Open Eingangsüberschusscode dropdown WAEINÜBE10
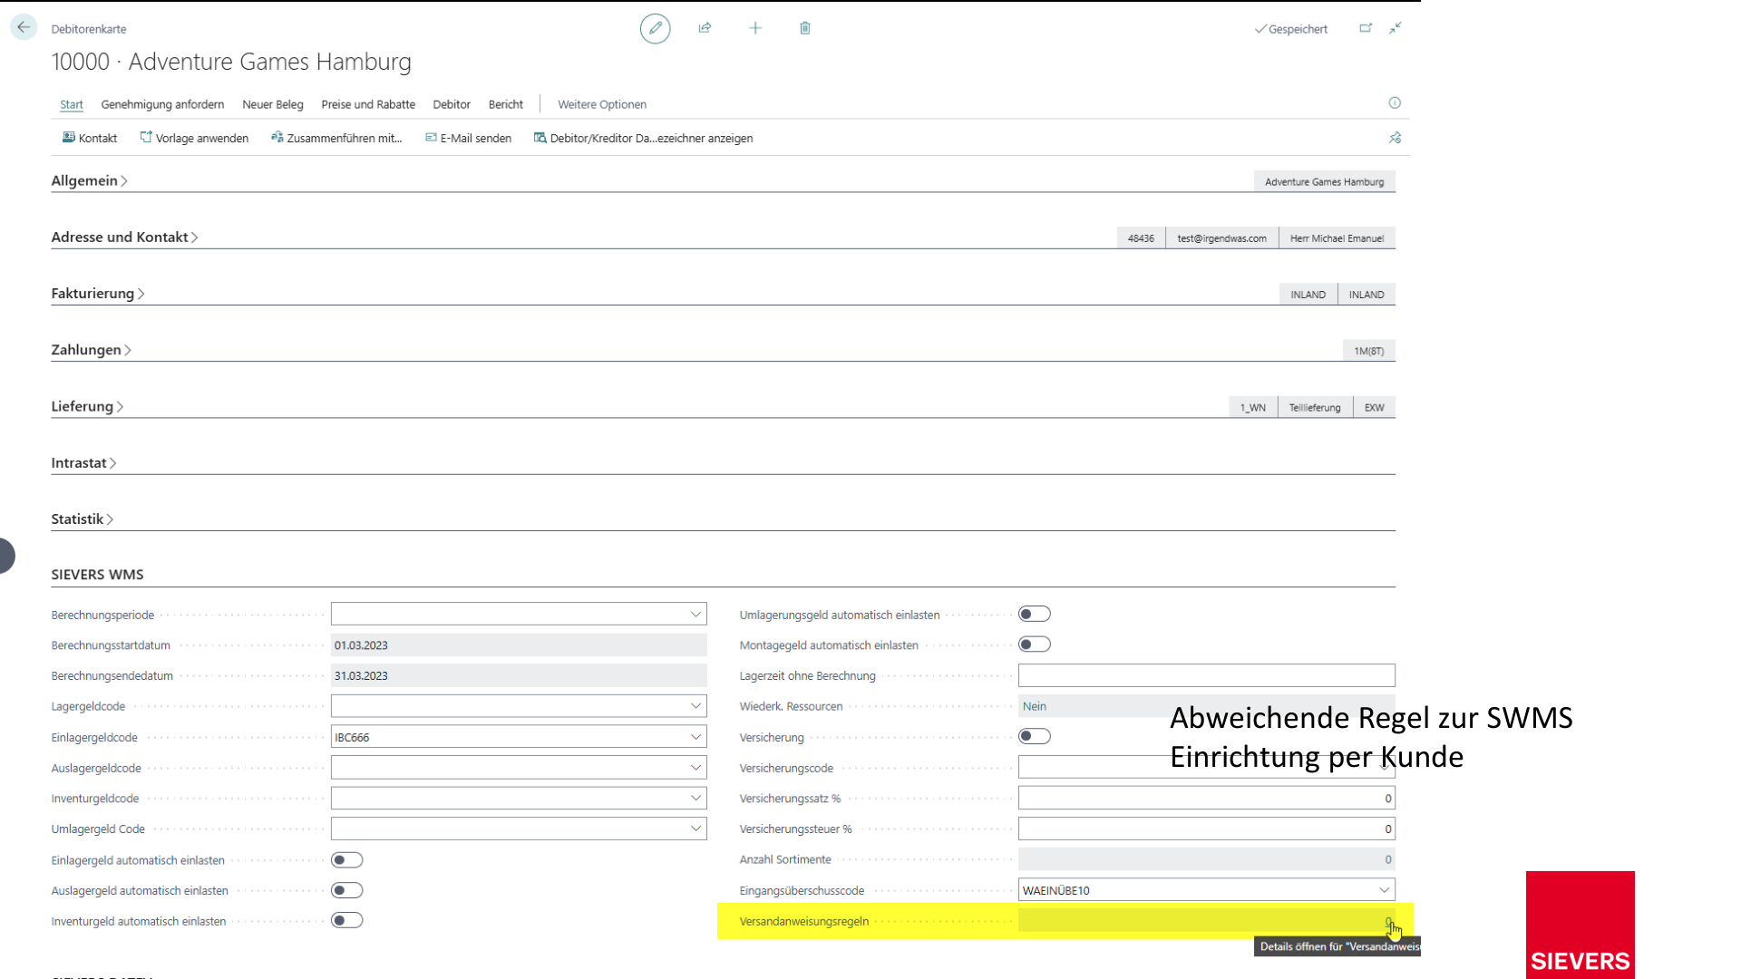Screen dimensions: 1741x979 pyautogui.click(x=1384, y=890)
